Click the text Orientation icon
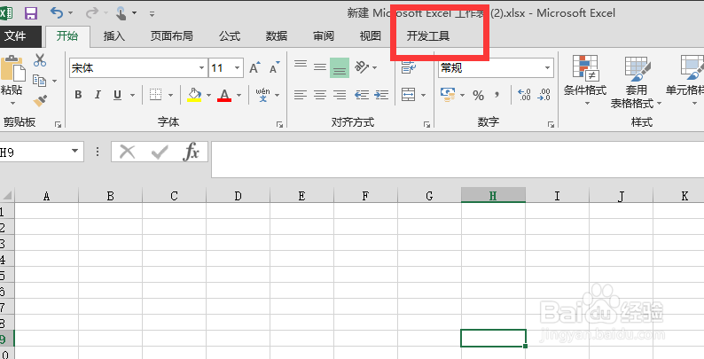This screenshot has height=359, width=704. tap(362, 67)
